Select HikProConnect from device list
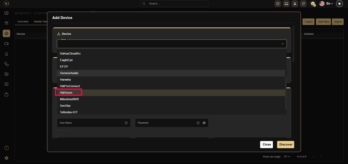 pos(171,86)
